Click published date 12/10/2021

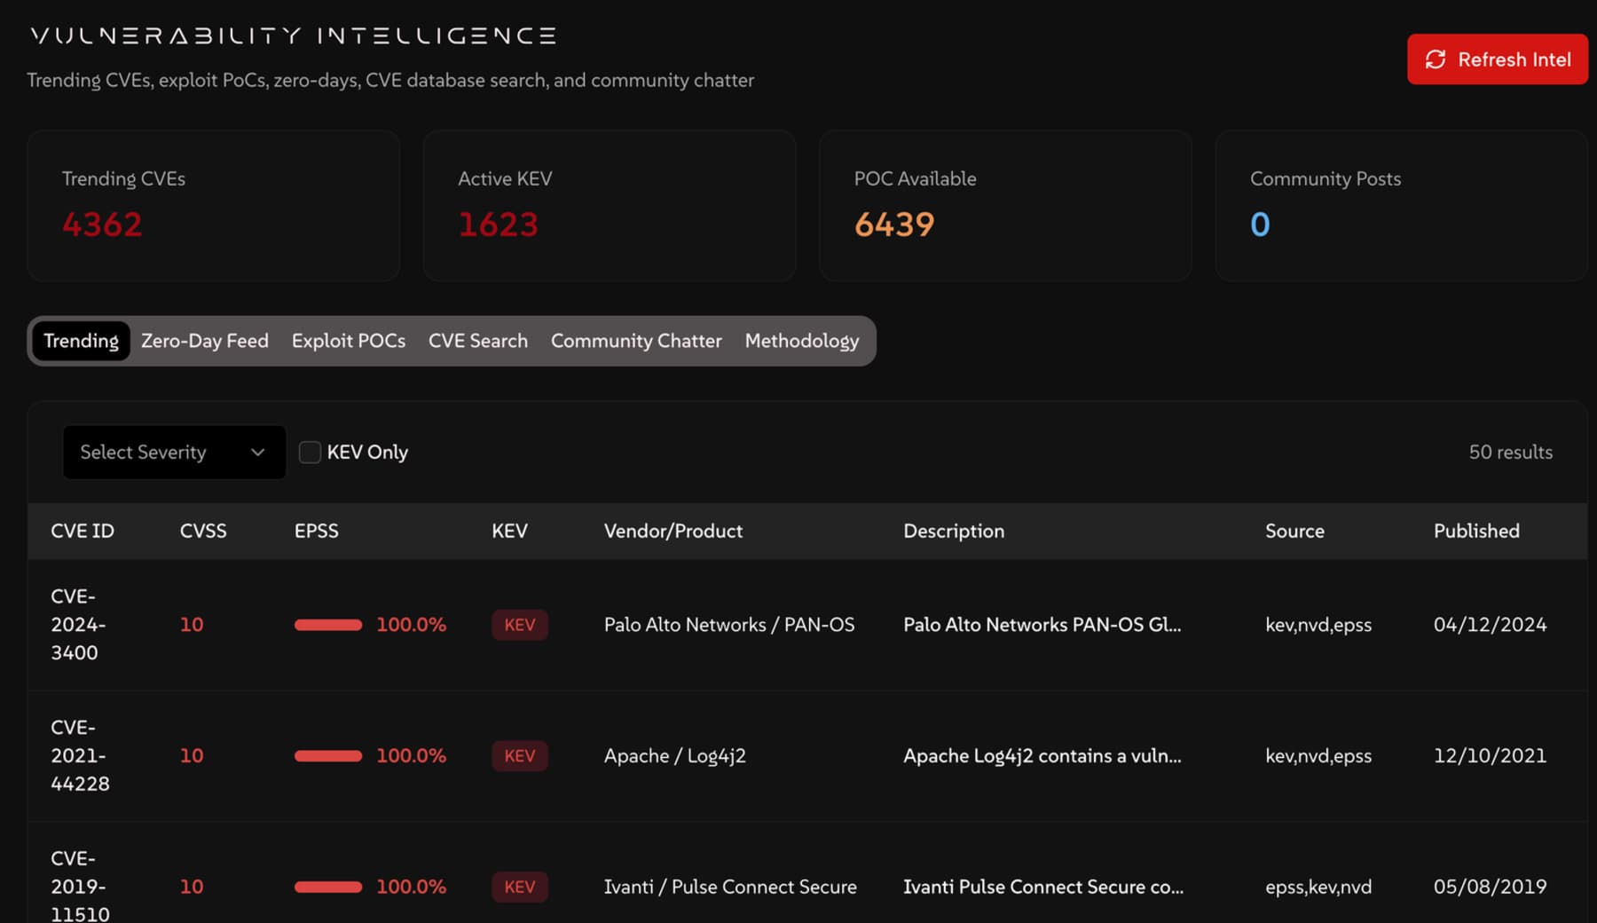coord(1490,756)
